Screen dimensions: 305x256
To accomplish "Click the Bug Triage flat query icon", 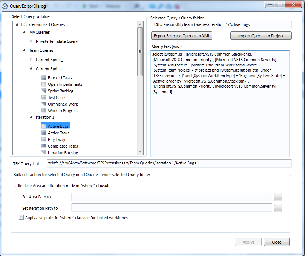I will tap(44, 140).
